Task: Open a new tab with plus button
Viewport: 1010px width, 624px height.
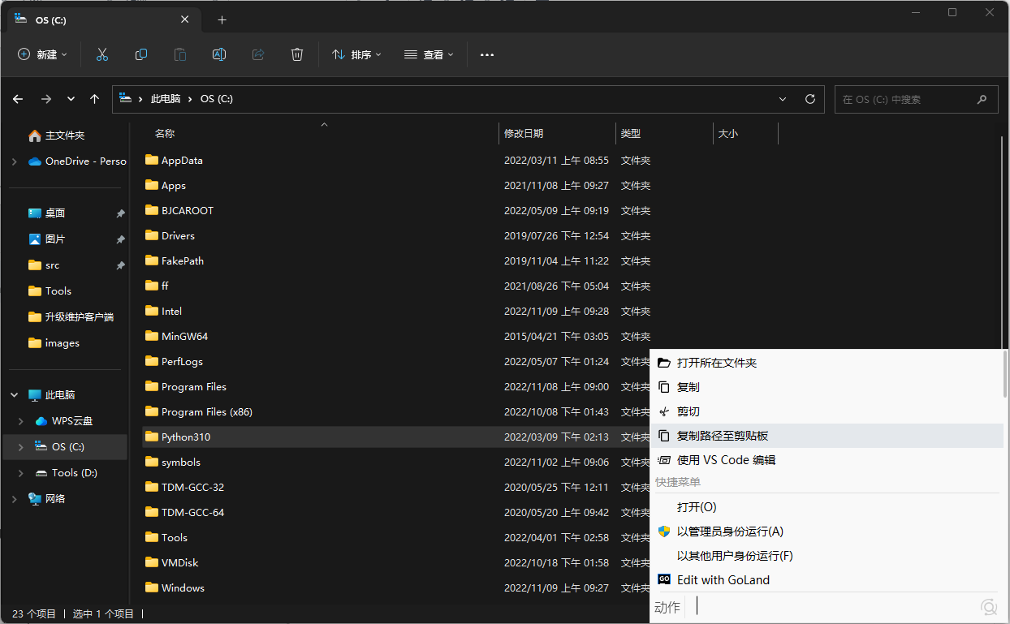Action: click(x=222, y=20)
